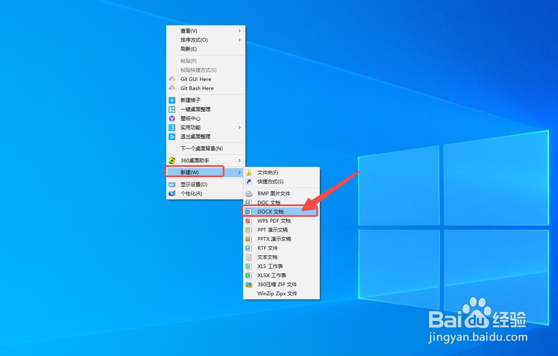Create a new 文本文档

tap(281, 257)
